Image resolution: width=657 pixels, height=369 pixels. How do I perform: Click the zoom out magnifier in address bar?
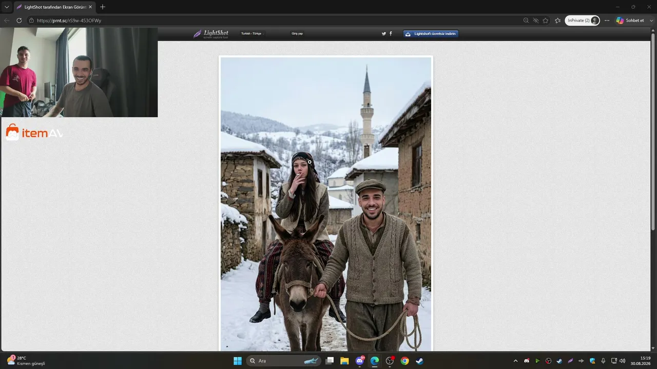tap(526, 20)
